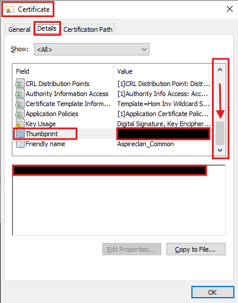Screen dimensions: 238x303
Task: Click the scroll down arrow of field list
Action: 220,150
